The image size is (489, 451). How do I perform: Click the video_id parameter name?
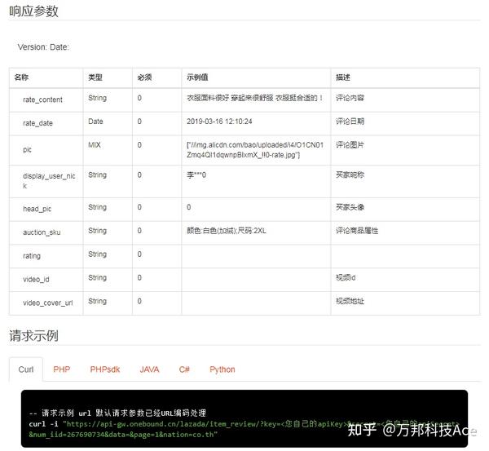pos(36,280)
